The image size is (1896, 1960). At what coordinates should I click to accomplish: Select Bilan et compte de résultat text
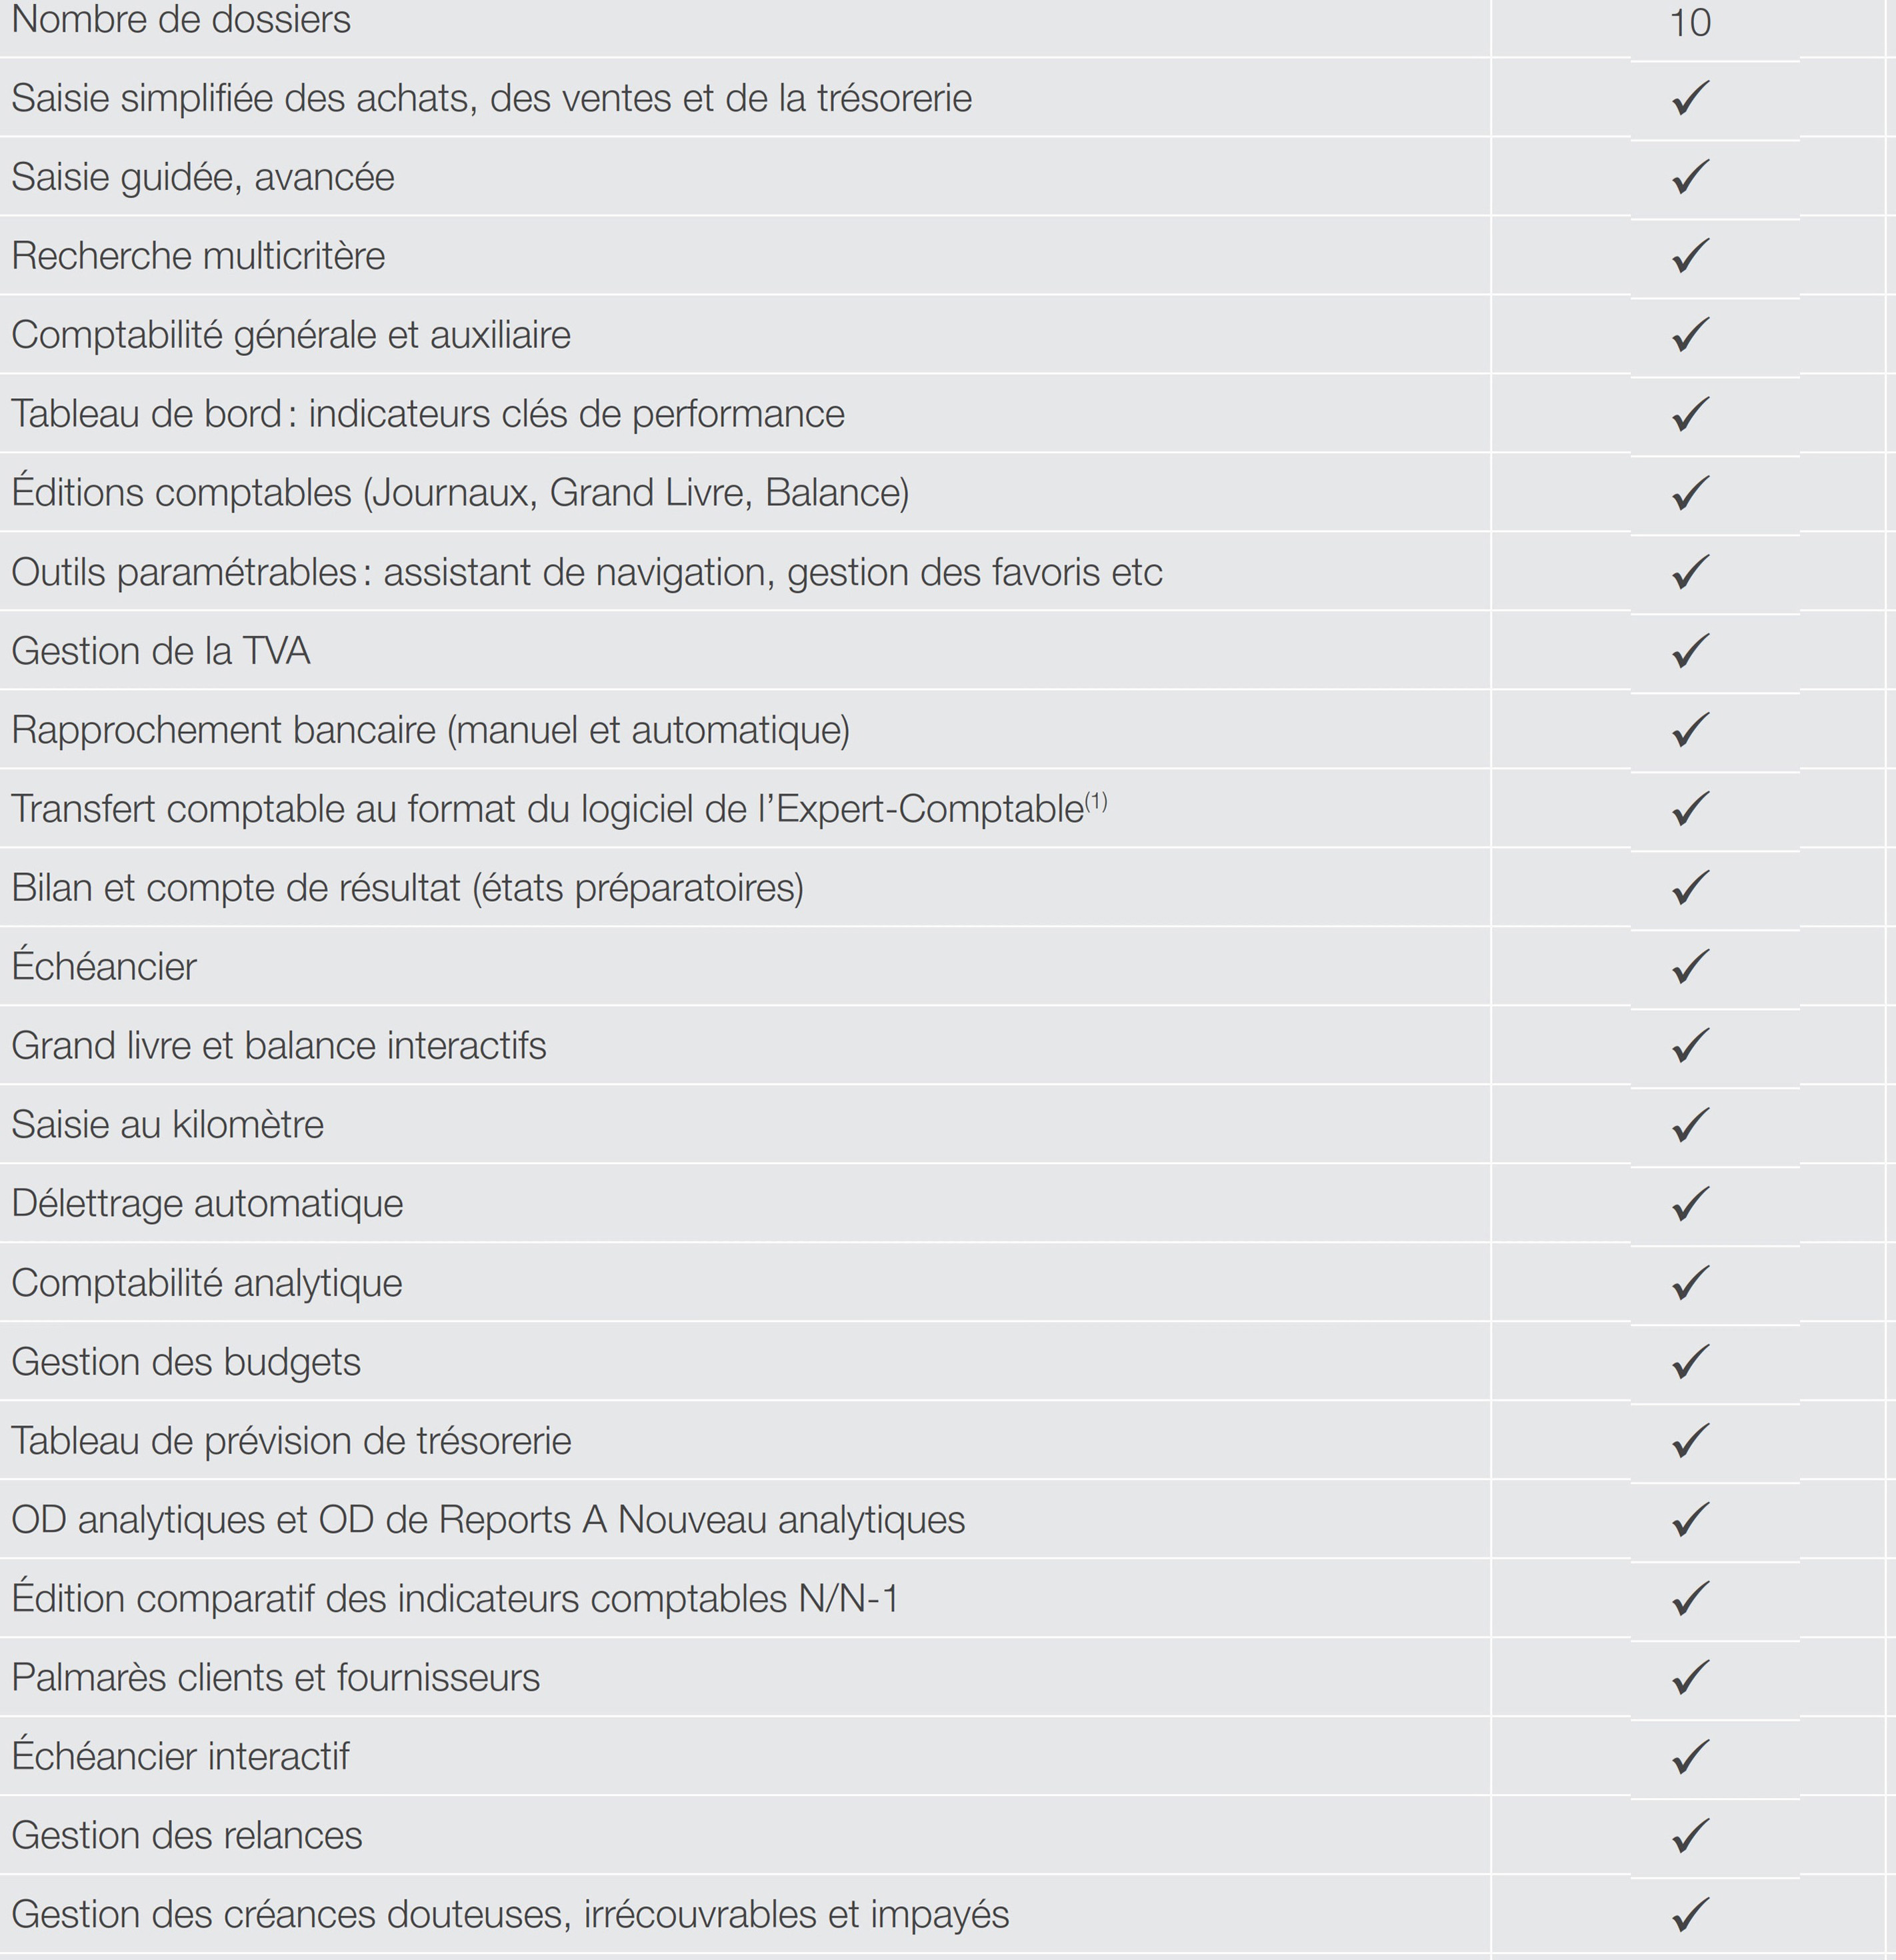pos(408,889)
